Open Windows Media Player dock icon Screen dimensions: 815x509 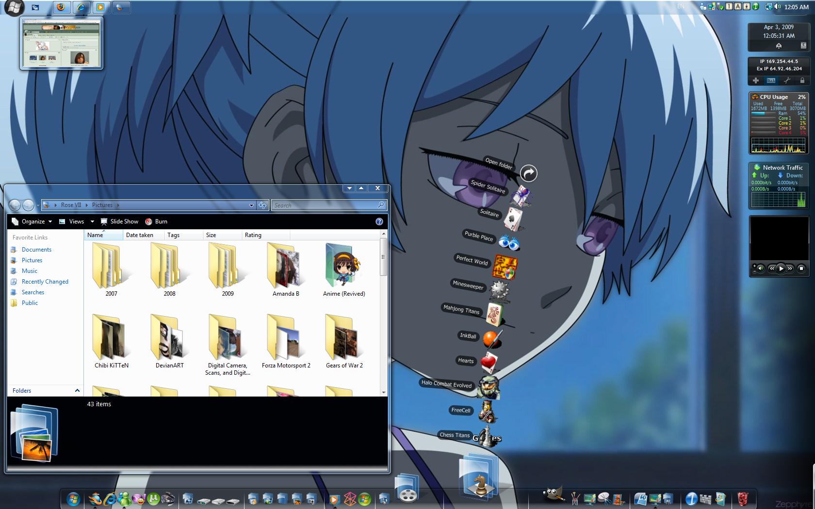tap(334, 499)
